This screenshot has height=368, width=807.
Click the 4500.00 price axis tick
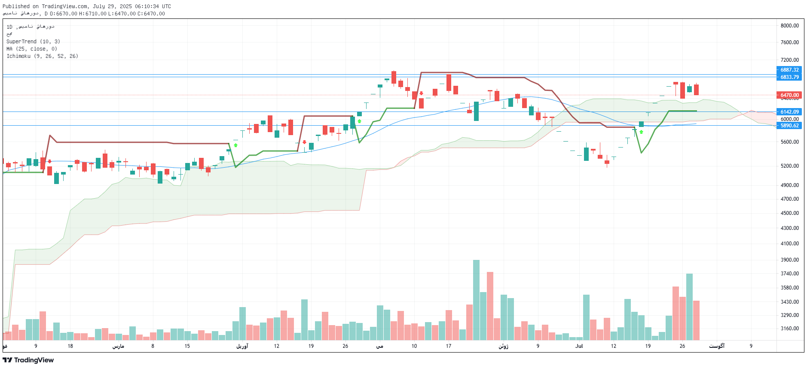click(x=790, y=213)
